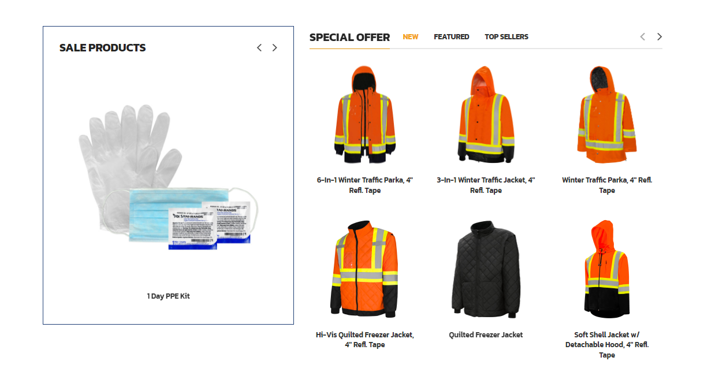Viewport: 704px width, 372px height.
Task: Open the black Quilted Freezer Jacket image
Action: [x=486, y=269]
